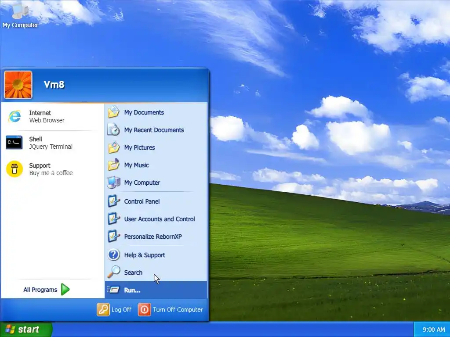The height and width of the screenshot is (337, 450).
Task: Click the "Buy me a coffee" text
Action: point(51,173)
